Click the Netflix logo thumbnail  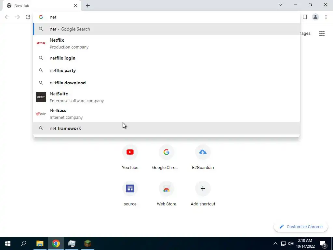pyautogui.click(x=41, y=43)
